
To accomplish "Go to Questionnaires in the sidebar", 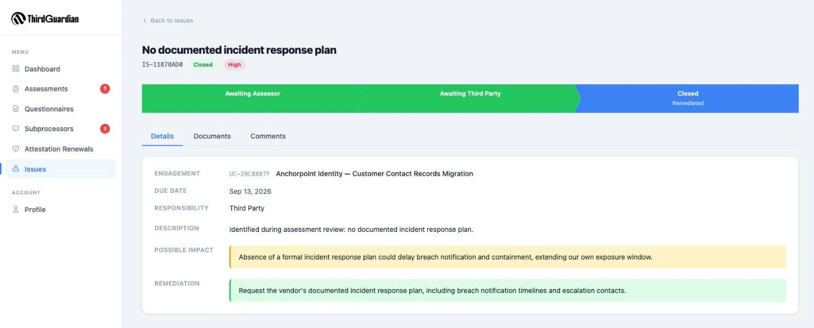I will [61, 109].
